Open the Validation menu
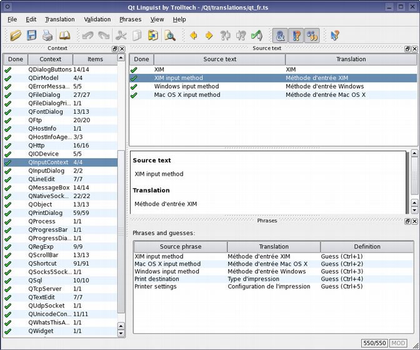Viewport: 420px width, 350px height. 97,19
